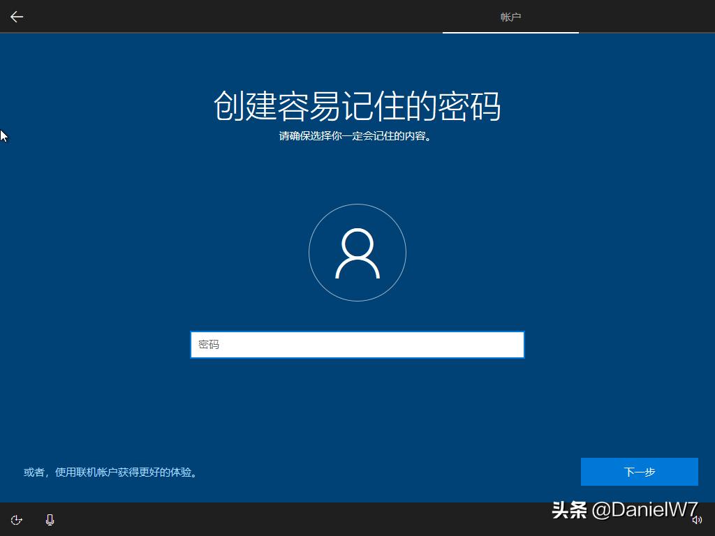
Task: Open Ease of Access options at bottom left
Action: 16,520
